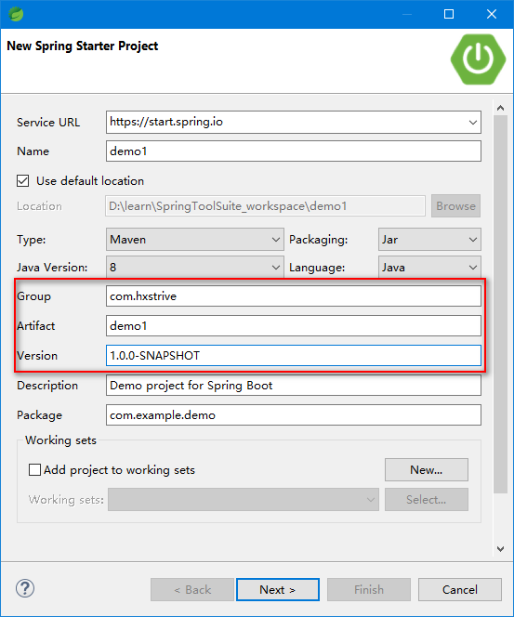Open the Type dropdown showing Maven
Screen dimensions: 514x617
[195, 239]
